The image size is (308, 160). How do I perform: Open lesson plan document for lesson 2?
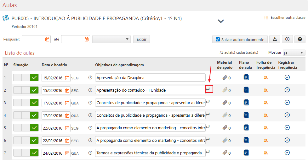tap(246, 90)
